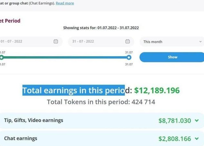Open the "This month" period dropdown
Screen dimensions: 204x146
click(172, 42)
